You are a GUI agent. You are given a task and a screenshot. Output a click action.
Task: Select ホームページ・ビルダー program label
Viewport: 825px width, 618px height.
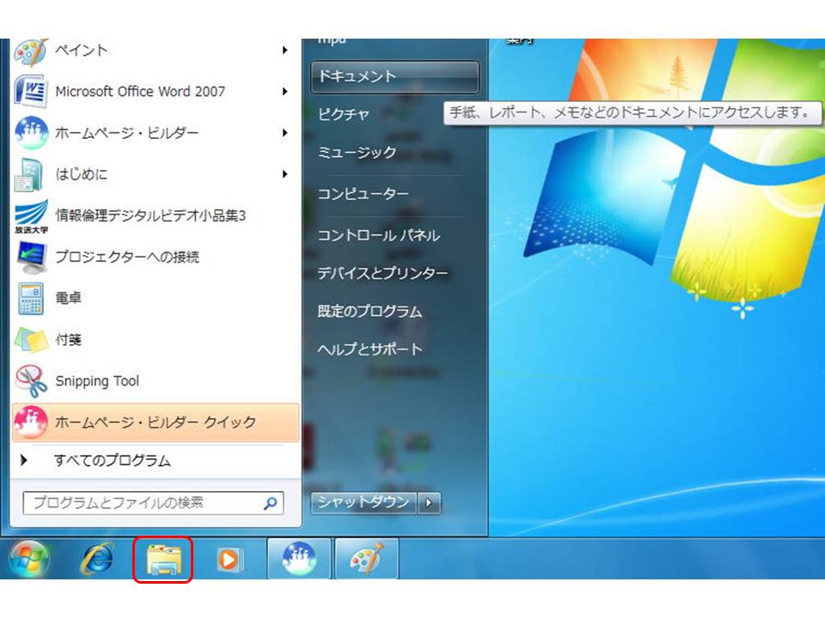(x=127, y=132)
